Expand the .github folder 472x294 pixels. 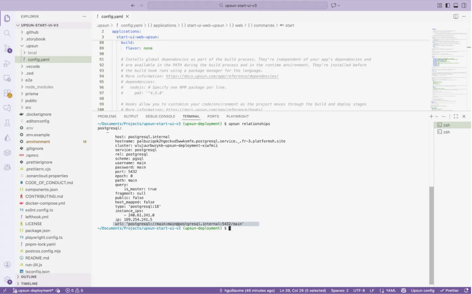(x=32, y=32)
